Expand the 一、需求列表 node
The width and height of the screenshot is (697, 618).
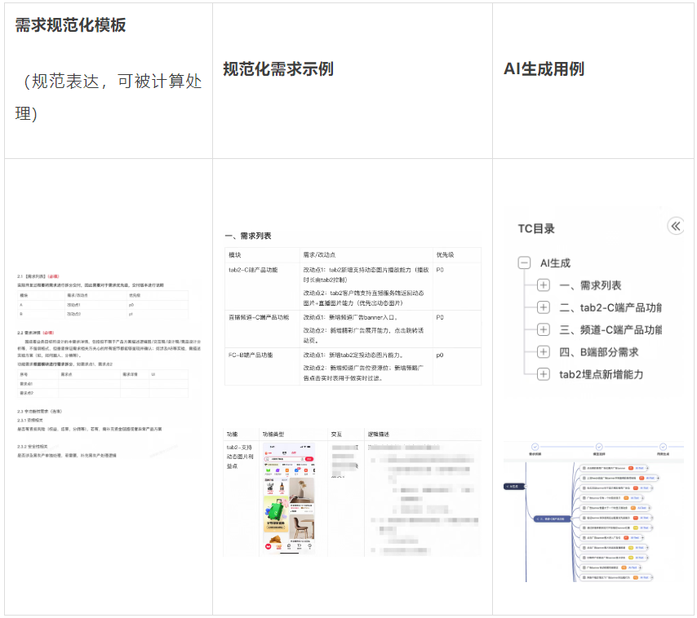(x=544, y=285)
